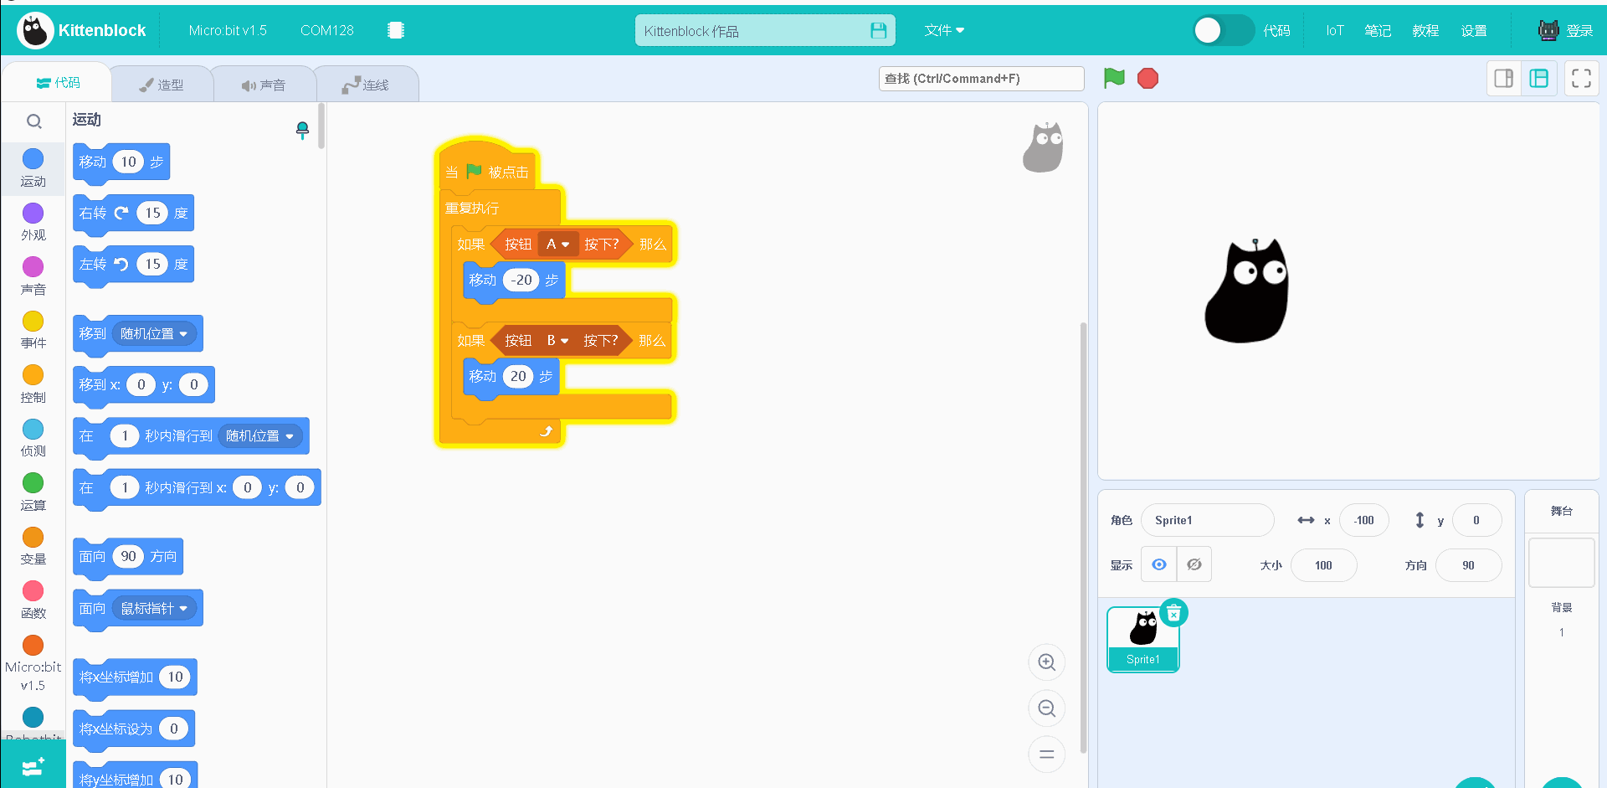Select the 变量 variables category
This screenshot has width=1607, height=788.
pyautogui.click(x=33, y=546)
